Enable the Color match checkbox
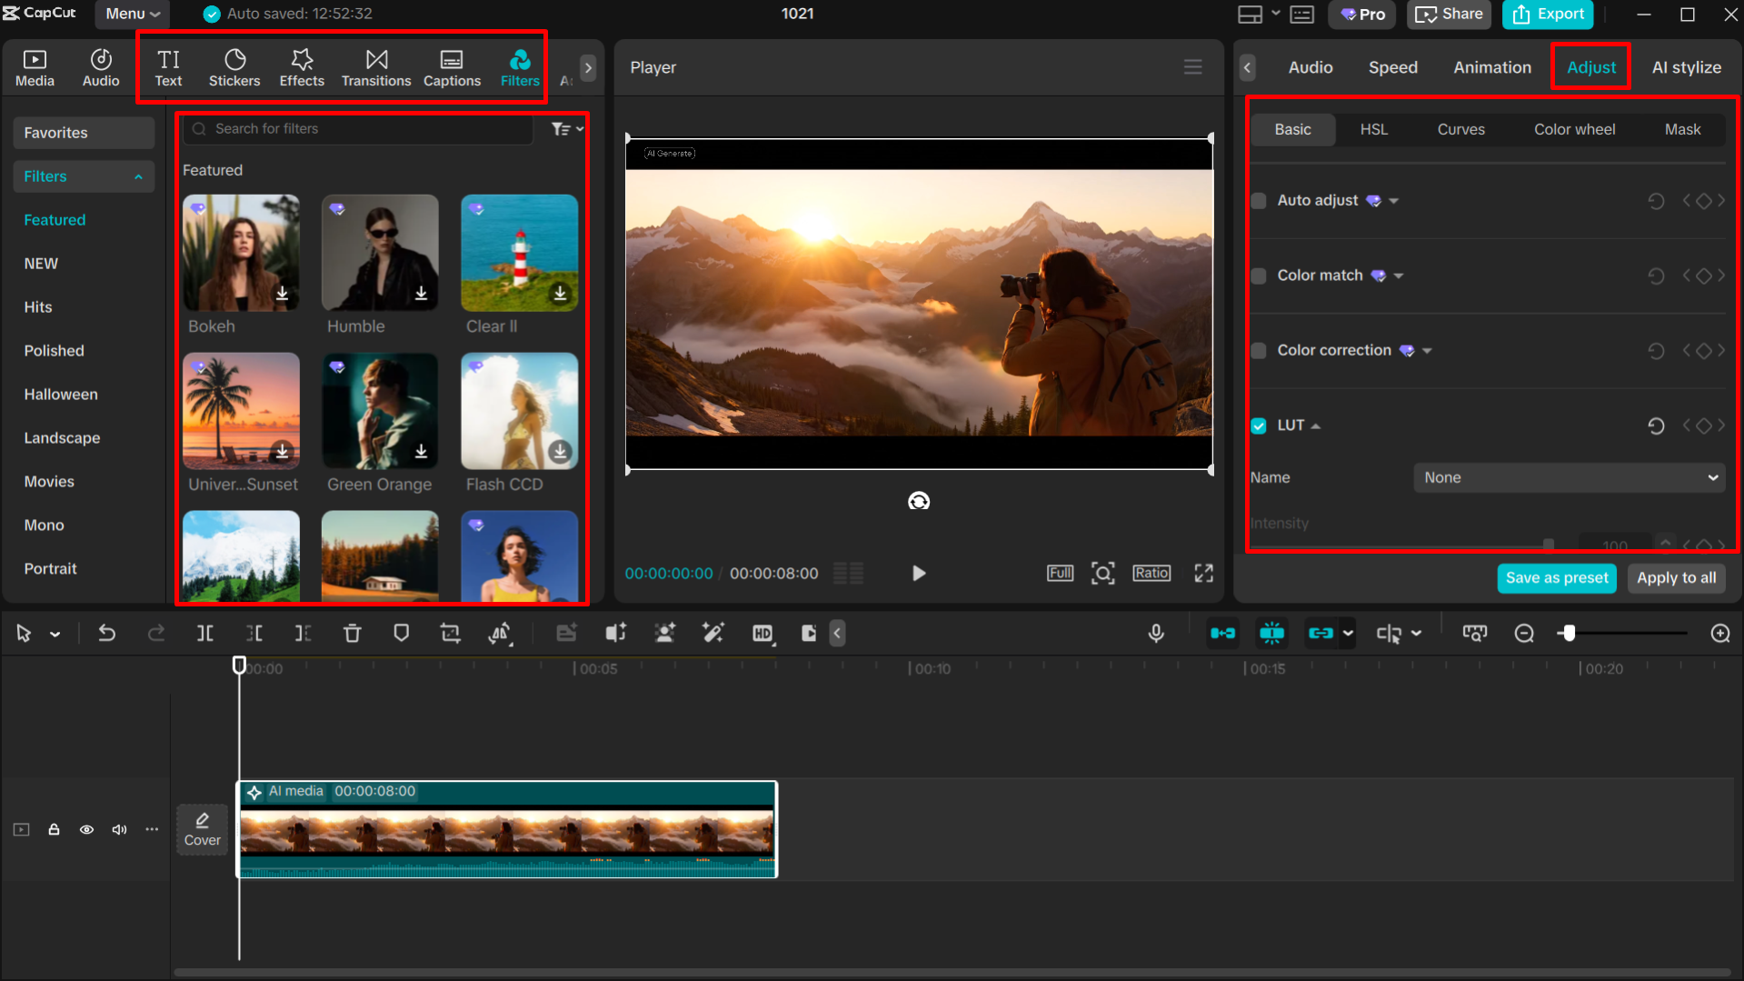The image size is (1744, 981). (1259, 275)
